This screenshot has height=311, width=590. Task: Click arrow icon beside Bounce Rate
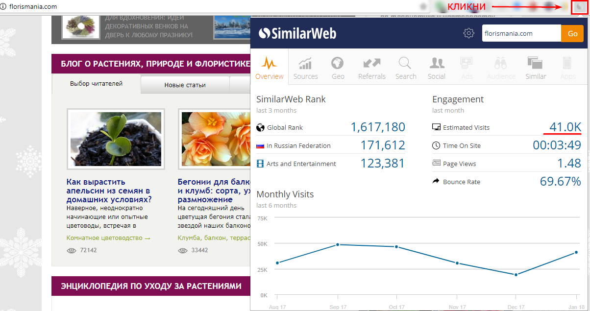436,182
